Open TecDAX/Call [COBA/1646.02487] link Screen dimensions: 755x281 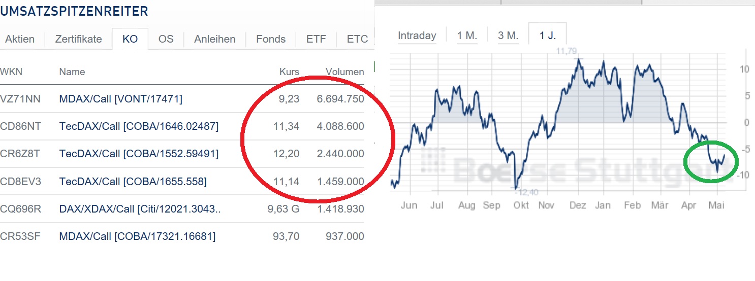pos(139,126)
